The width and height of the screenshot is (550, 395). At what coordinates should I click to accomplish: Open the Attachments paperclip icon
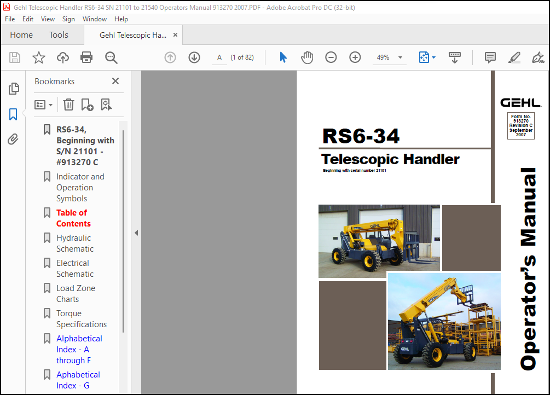pyautogui.click(x=13, y=140)
